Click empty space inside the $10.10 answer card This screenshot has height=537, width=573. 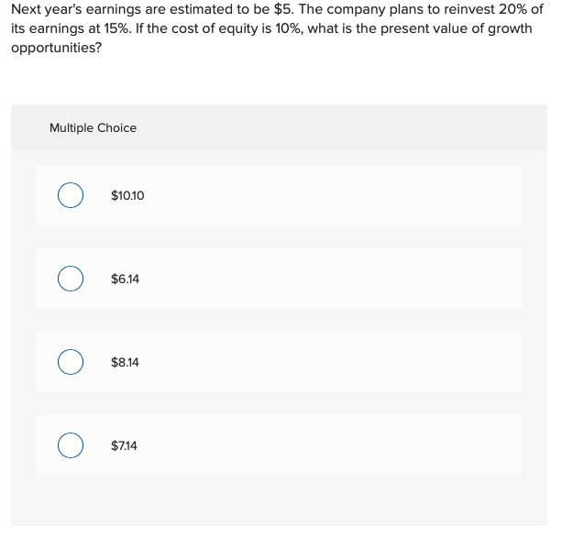(329, 195)
